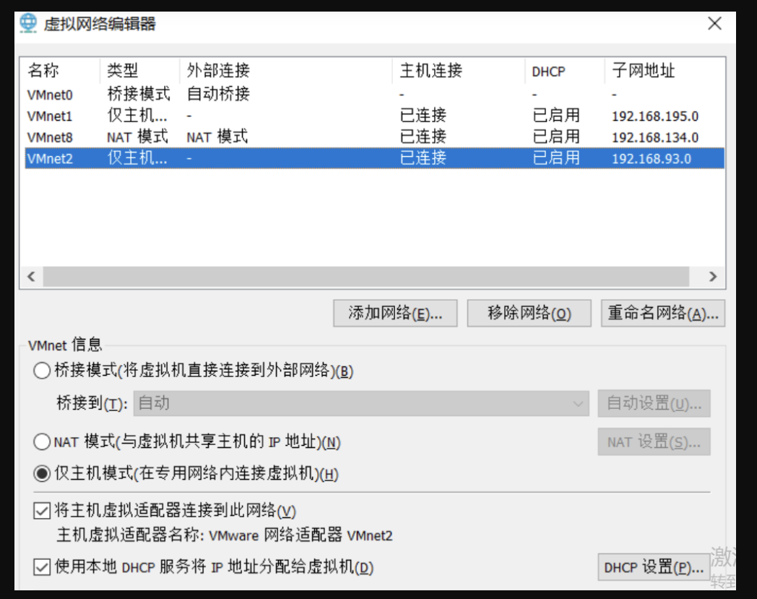Click the list's left scroll arrow
Viewport: 757px width, 599px height.
[x=31, y=277]
